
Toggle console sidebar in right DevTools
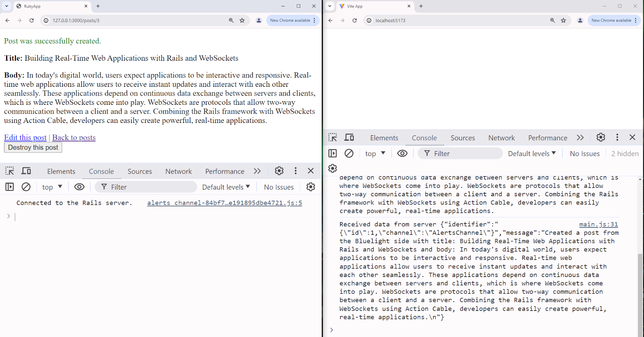[332, 153]
